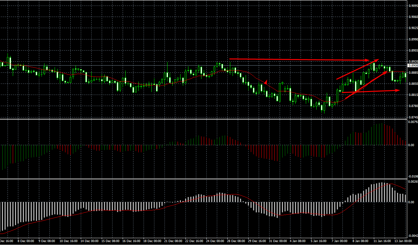Image resolution: width=418 pixels, height=245 pixels.
Task: Click the 18 Dec 00:00 date label
Action: click(153, 241)
